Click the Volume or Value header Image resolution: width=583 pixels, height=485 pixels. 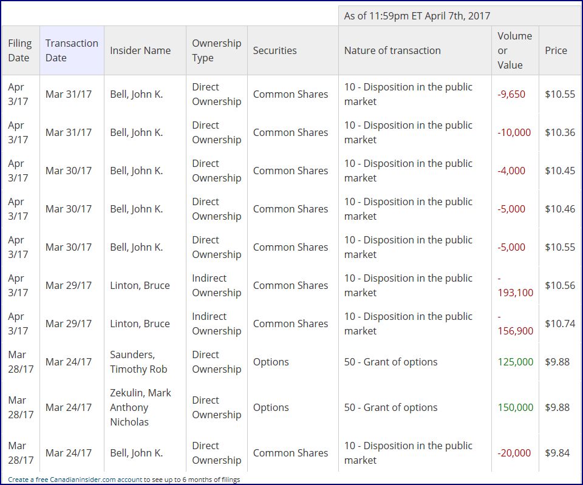click(x=514, y=50)
